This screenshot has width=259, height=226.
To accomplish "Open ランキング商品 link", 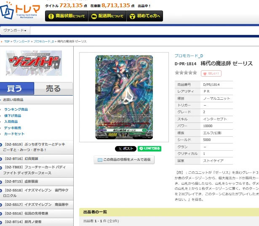I will (16, 109).
